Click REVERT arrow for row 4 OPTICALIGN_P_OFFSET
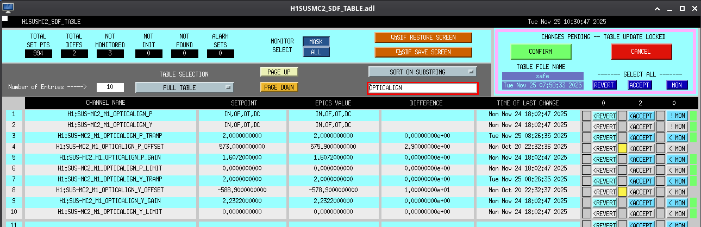 click(x=604, y=148)
